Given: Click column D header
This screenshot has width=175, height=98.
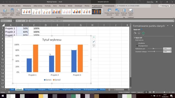Looking at the screenshot, I should point(46,25).
